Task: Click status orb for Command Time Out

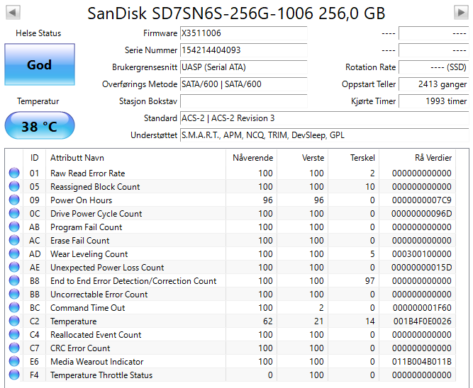Action: point(14,307)
